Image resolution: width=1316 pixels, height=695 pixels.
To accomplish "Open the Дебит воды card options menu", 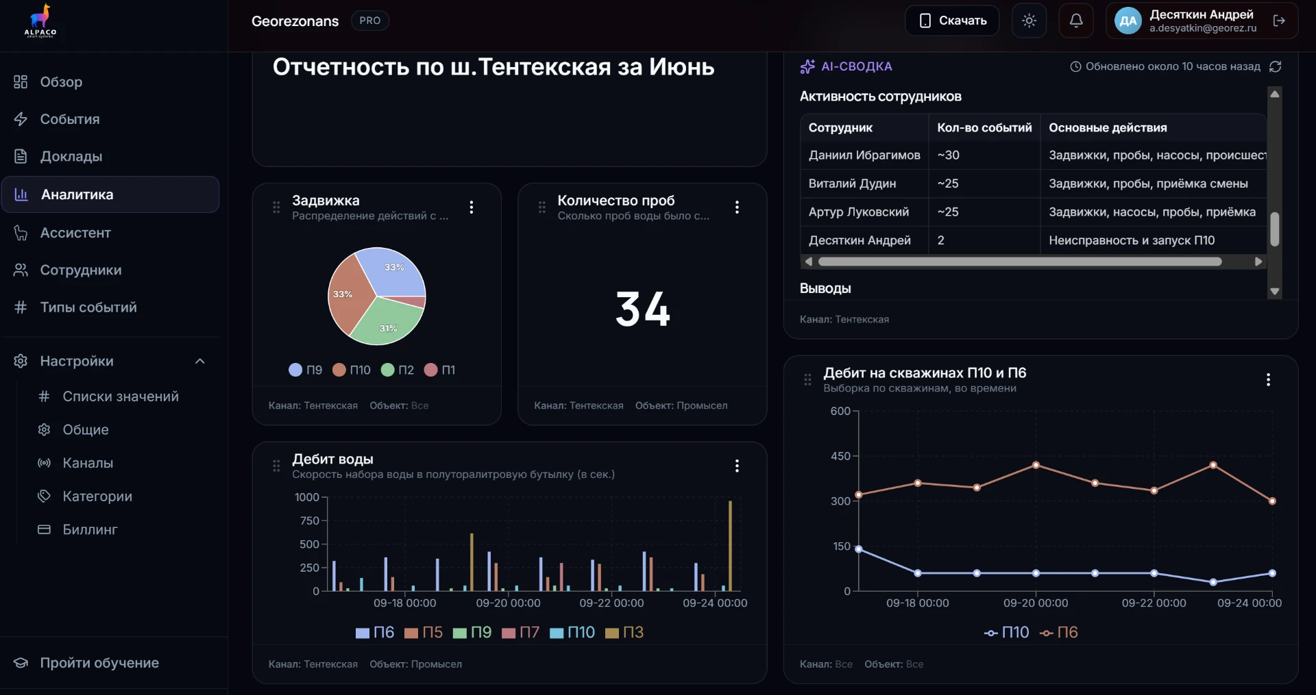I will pos(737,466).
